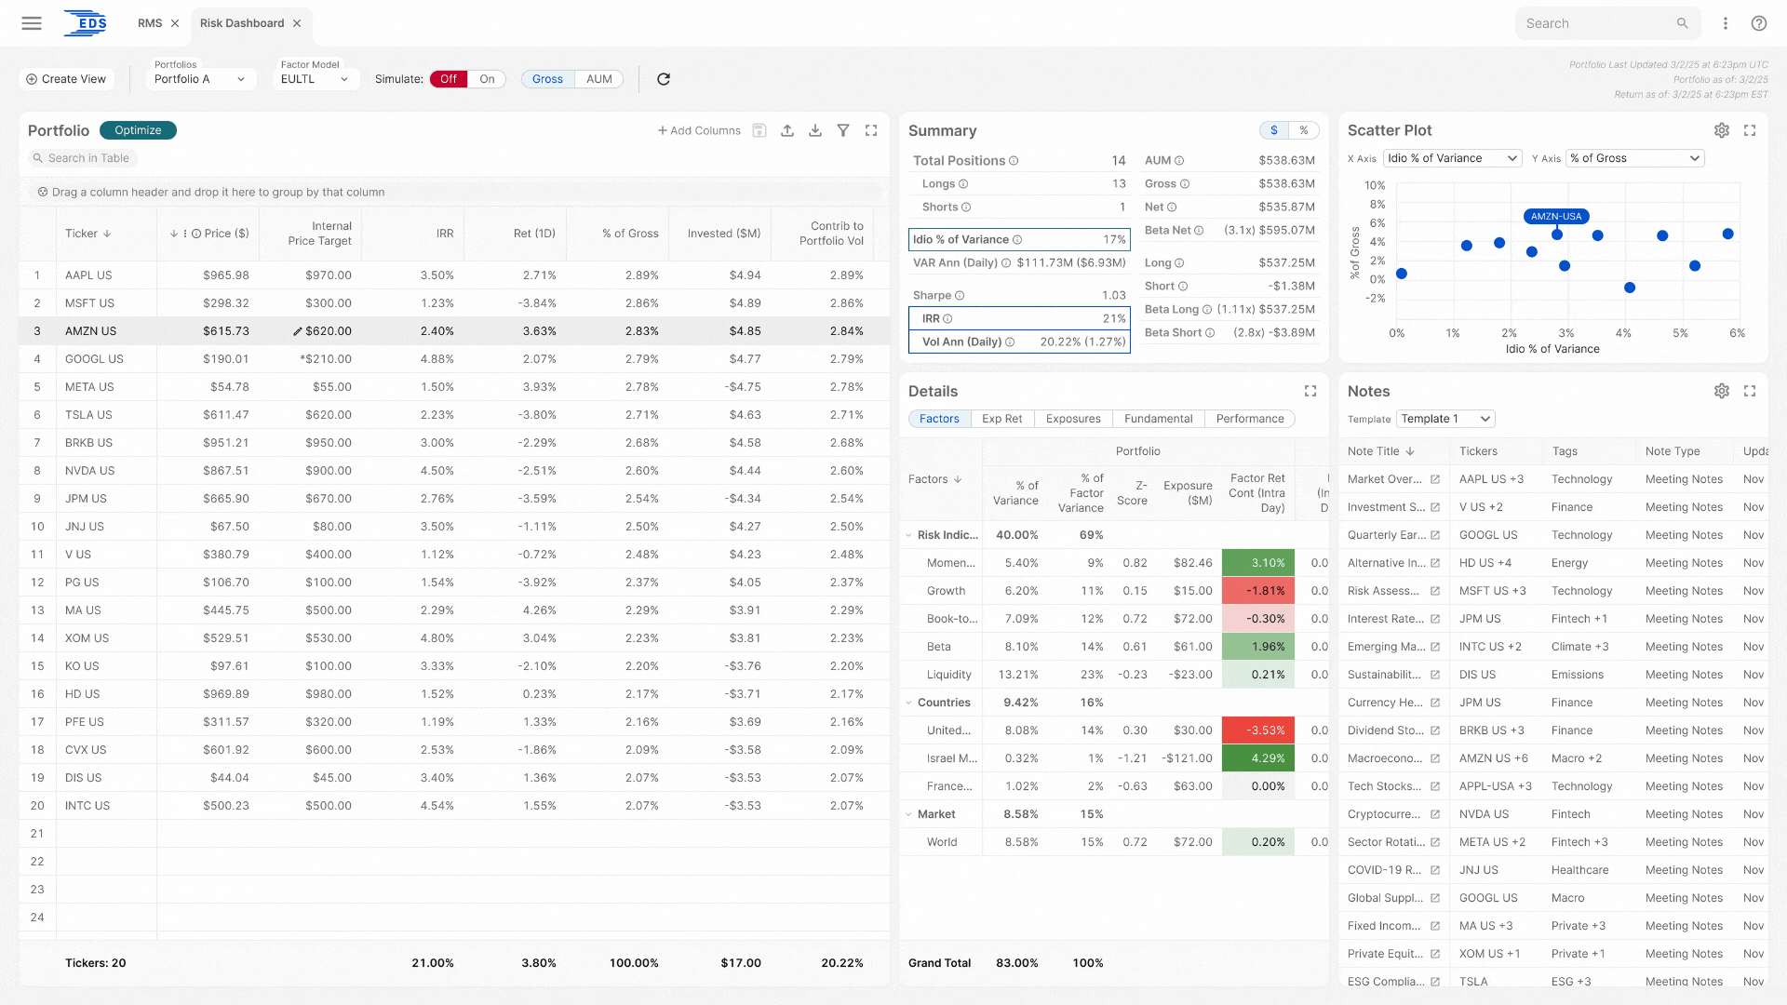
Task: Expand the Details panel to fullscreen
Action: (1310, 391)
